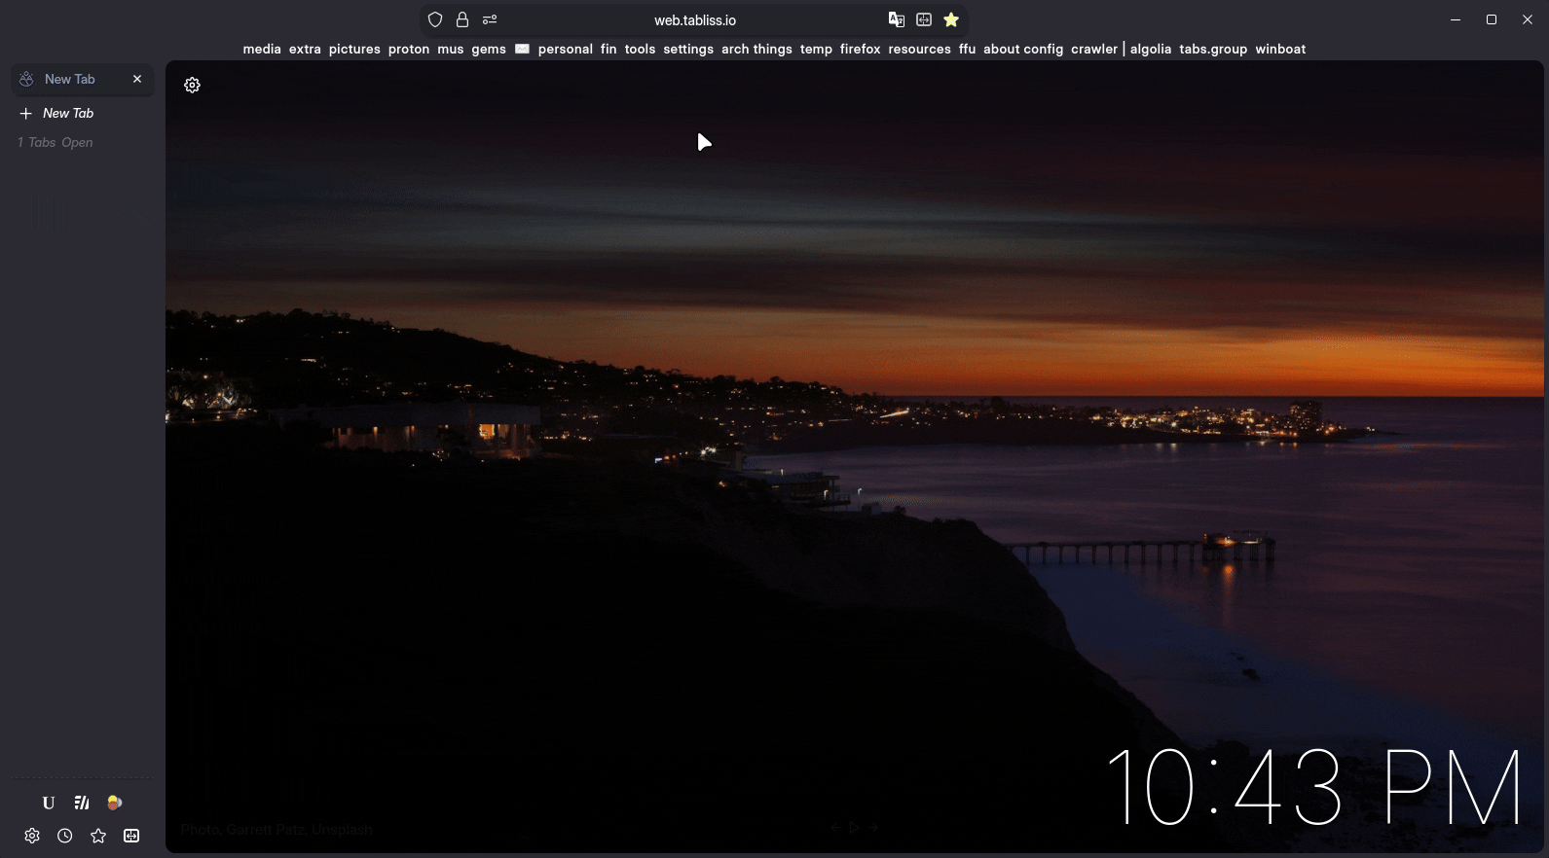Click split view icon in sidebar bottom
Viewport: 1549px width, 858px height.
[x=131, y=836]
